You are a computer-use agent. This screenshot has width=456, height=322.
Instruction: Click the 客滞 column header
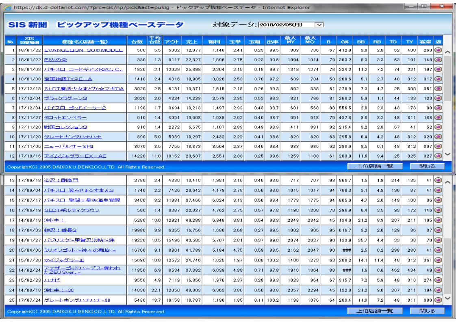coord(425,40)
